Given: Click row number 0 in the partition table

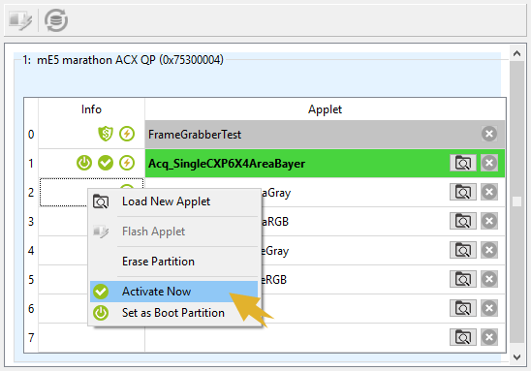Looking at the screenshot, I should point(31,135).
